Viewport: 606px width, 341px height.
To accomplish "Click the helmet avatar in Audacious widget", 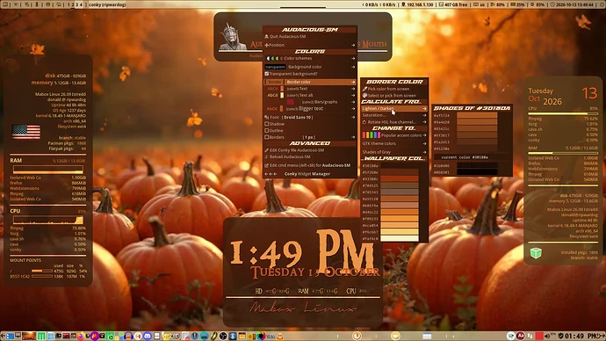I will tap(233, 37).
